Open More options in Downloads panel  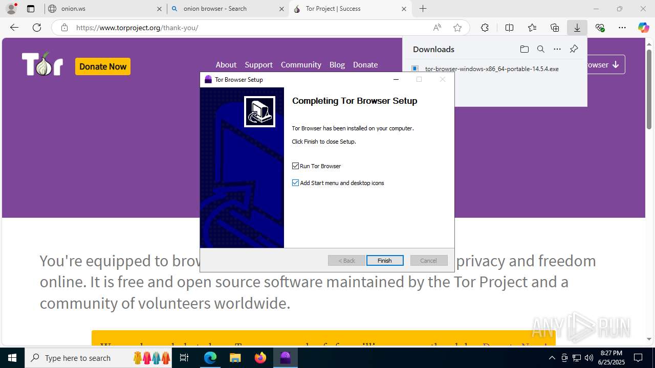[557, 49]
